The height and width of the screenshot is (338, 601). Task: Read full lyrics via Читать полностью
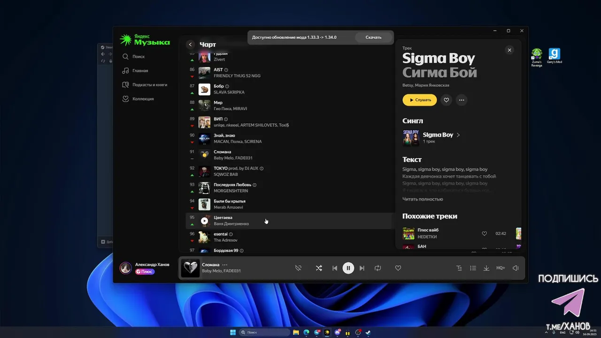click(423, 199)
